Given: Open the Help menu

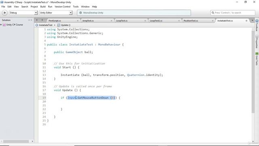Looking at the screenshot, I should pos(94,6).
